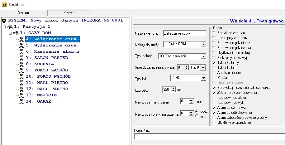Click NO contact icon beside Kasowanie alarmu

(22, 51)
